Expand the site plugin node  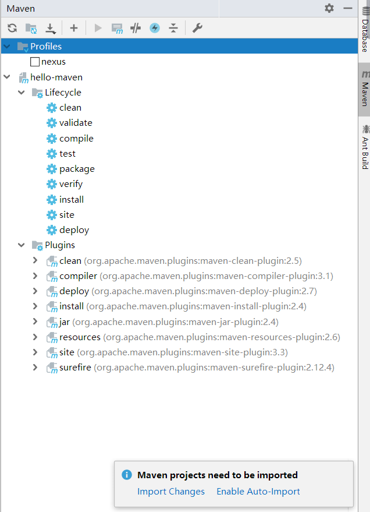35,352
